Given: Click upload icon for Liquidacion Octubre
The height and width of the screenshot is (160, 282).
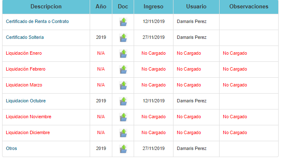Looking at the screenshot, I should click(x=123, y=102).
